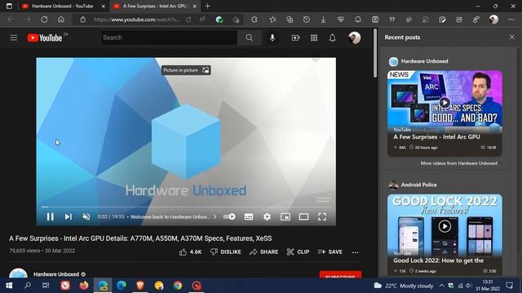The height and width of the screenshot is (293, 522).
Task: Focus the YouTube Search field
Action: click(169, 38)
